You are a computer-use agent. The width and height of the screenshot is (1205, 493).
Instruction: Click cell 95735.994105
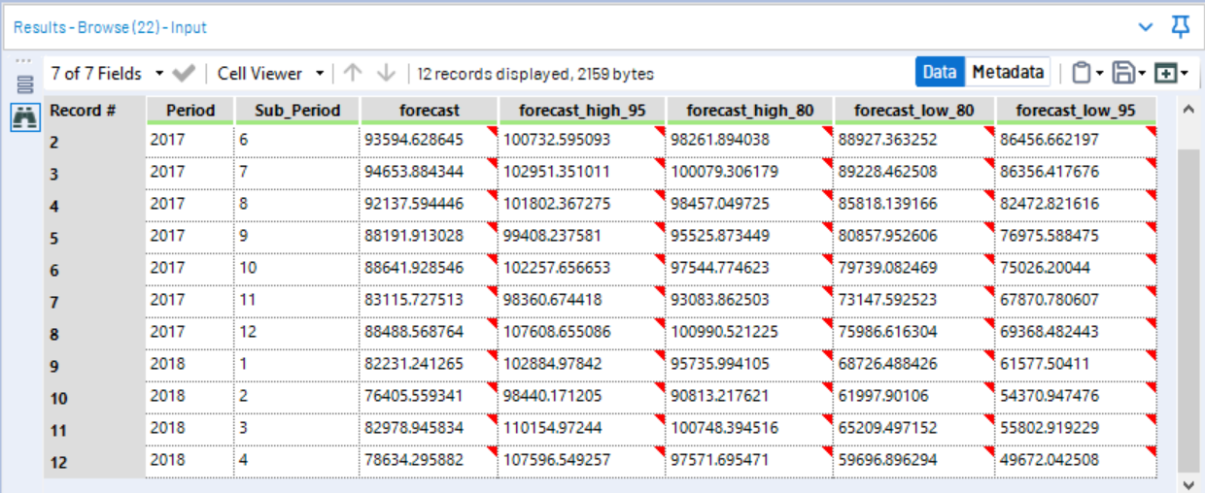point(748,365)
